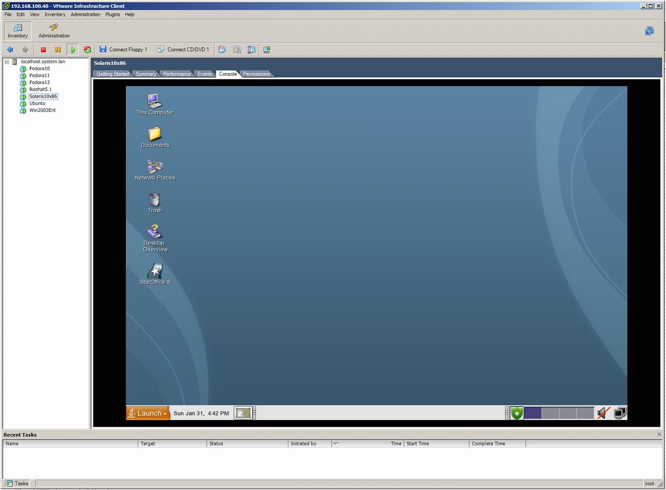Sort Recent Tasks by Initiated by column
This screenshot has height=490, width=666.
310,444
